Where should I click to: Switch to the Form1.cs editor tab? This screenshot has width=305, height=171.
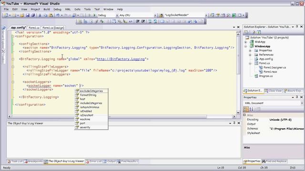coord(34,28)
